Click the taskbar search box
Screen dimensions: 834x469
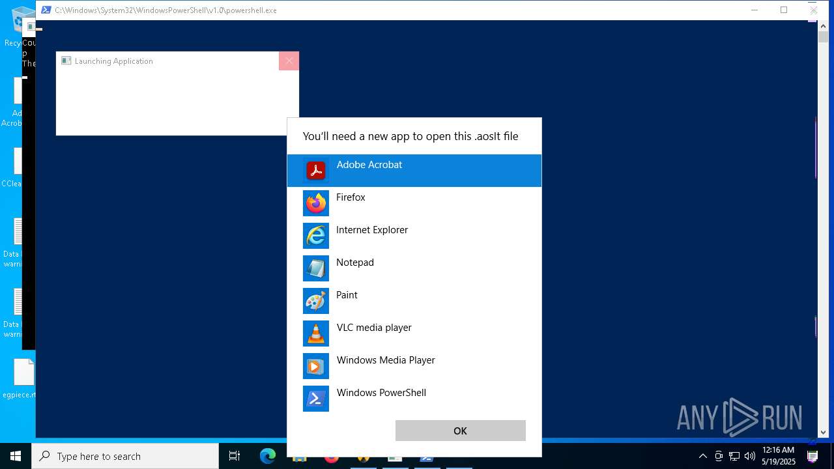(125, 456)
